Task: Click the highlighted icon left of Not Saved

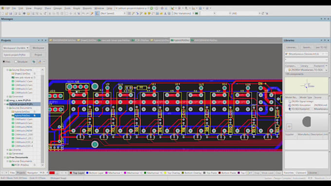Action: tap(97, 14)
